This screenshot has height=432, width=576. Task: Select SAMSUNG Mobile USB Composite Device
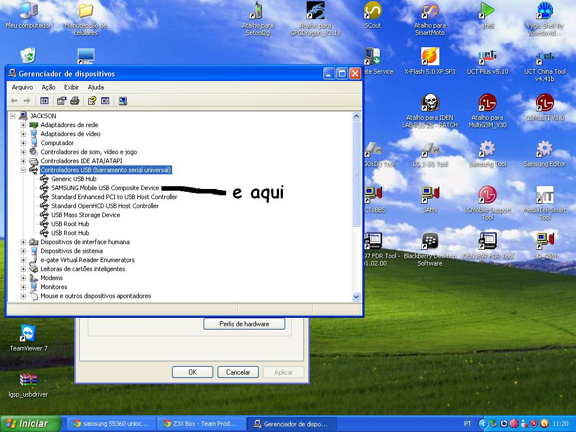point(105,188)
